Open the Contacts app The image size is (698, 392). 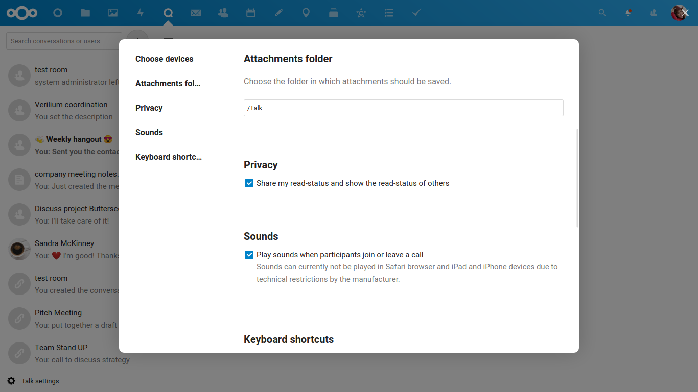(223, 13)
